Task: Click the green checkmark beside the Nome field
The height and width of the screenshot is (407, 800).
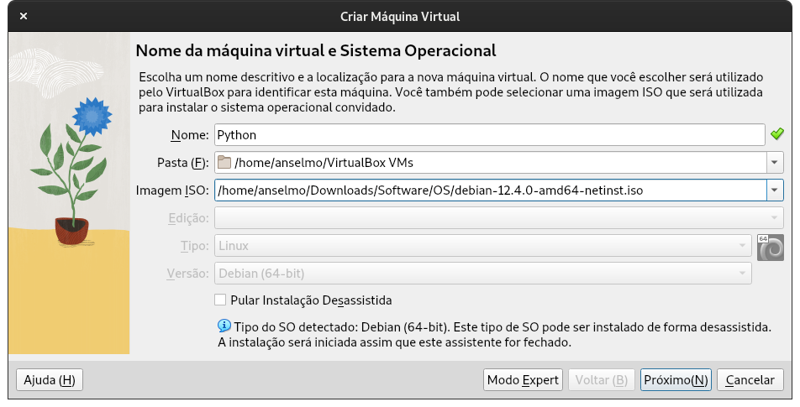Action: [x=777, y=134]
